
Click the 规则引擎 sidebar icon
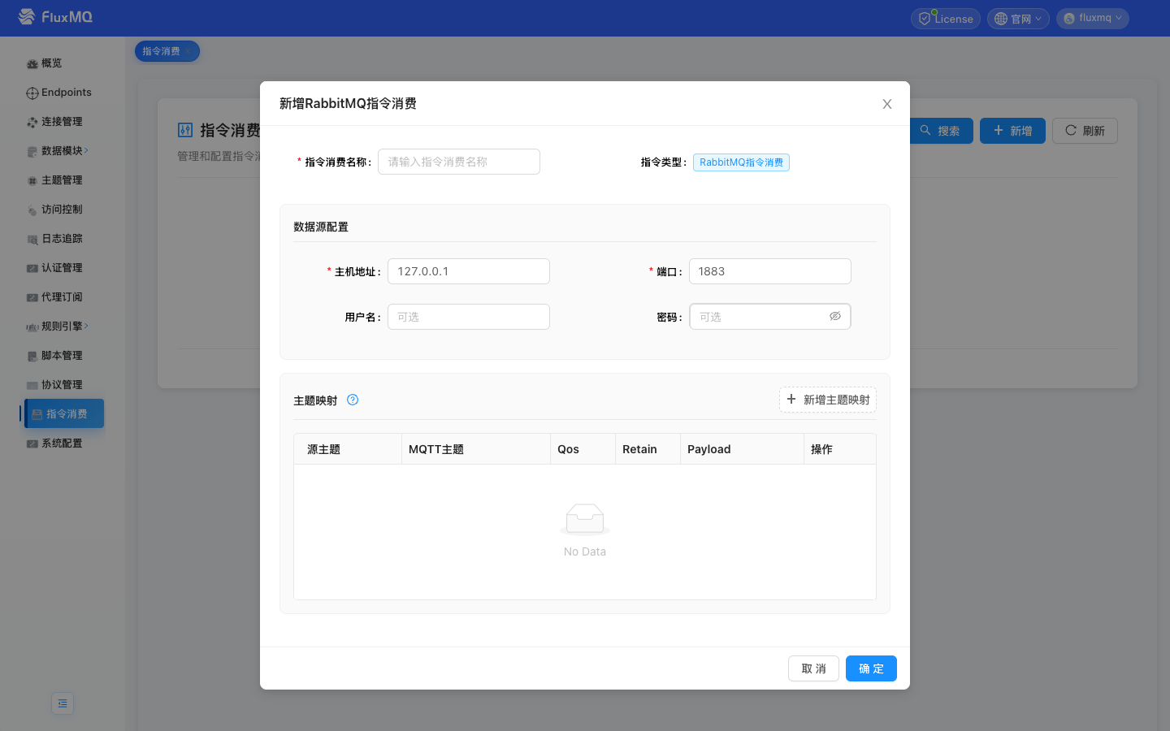coord(32,327)
